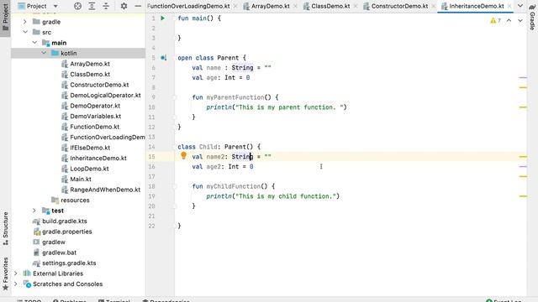
Task: Select gradle.properties file
Action: point(67,232)
